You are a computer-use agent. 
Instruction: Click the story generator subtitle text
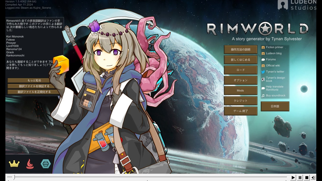click(267, 39)
